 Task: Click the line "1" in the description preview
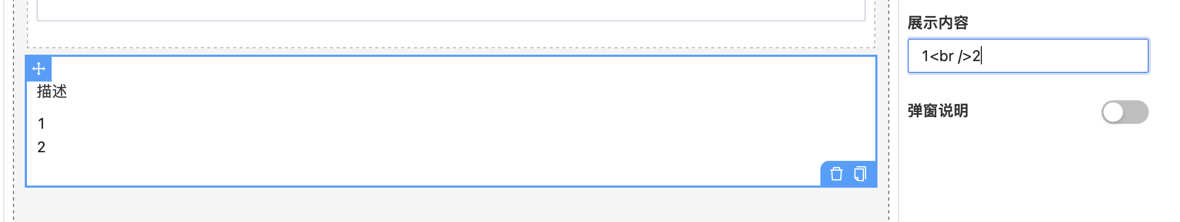(41, 124)
